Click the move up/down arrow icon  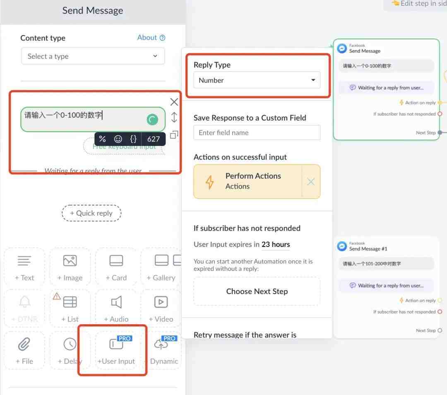pos(174,117)
